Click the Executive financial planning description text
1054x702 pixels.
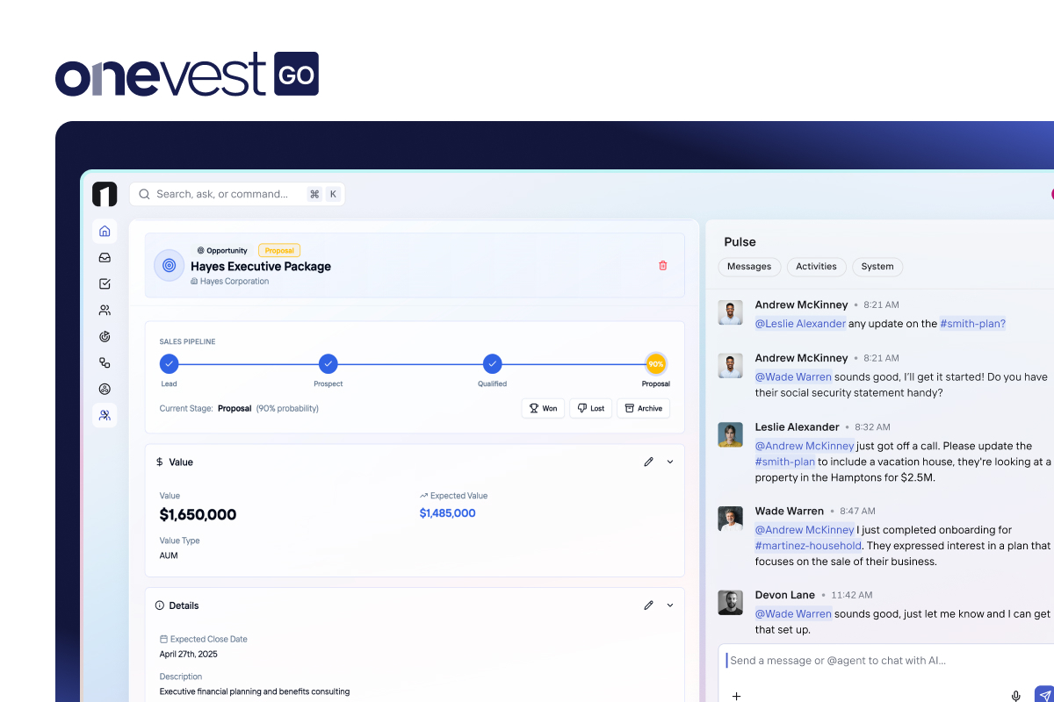[x=254, y=691]
